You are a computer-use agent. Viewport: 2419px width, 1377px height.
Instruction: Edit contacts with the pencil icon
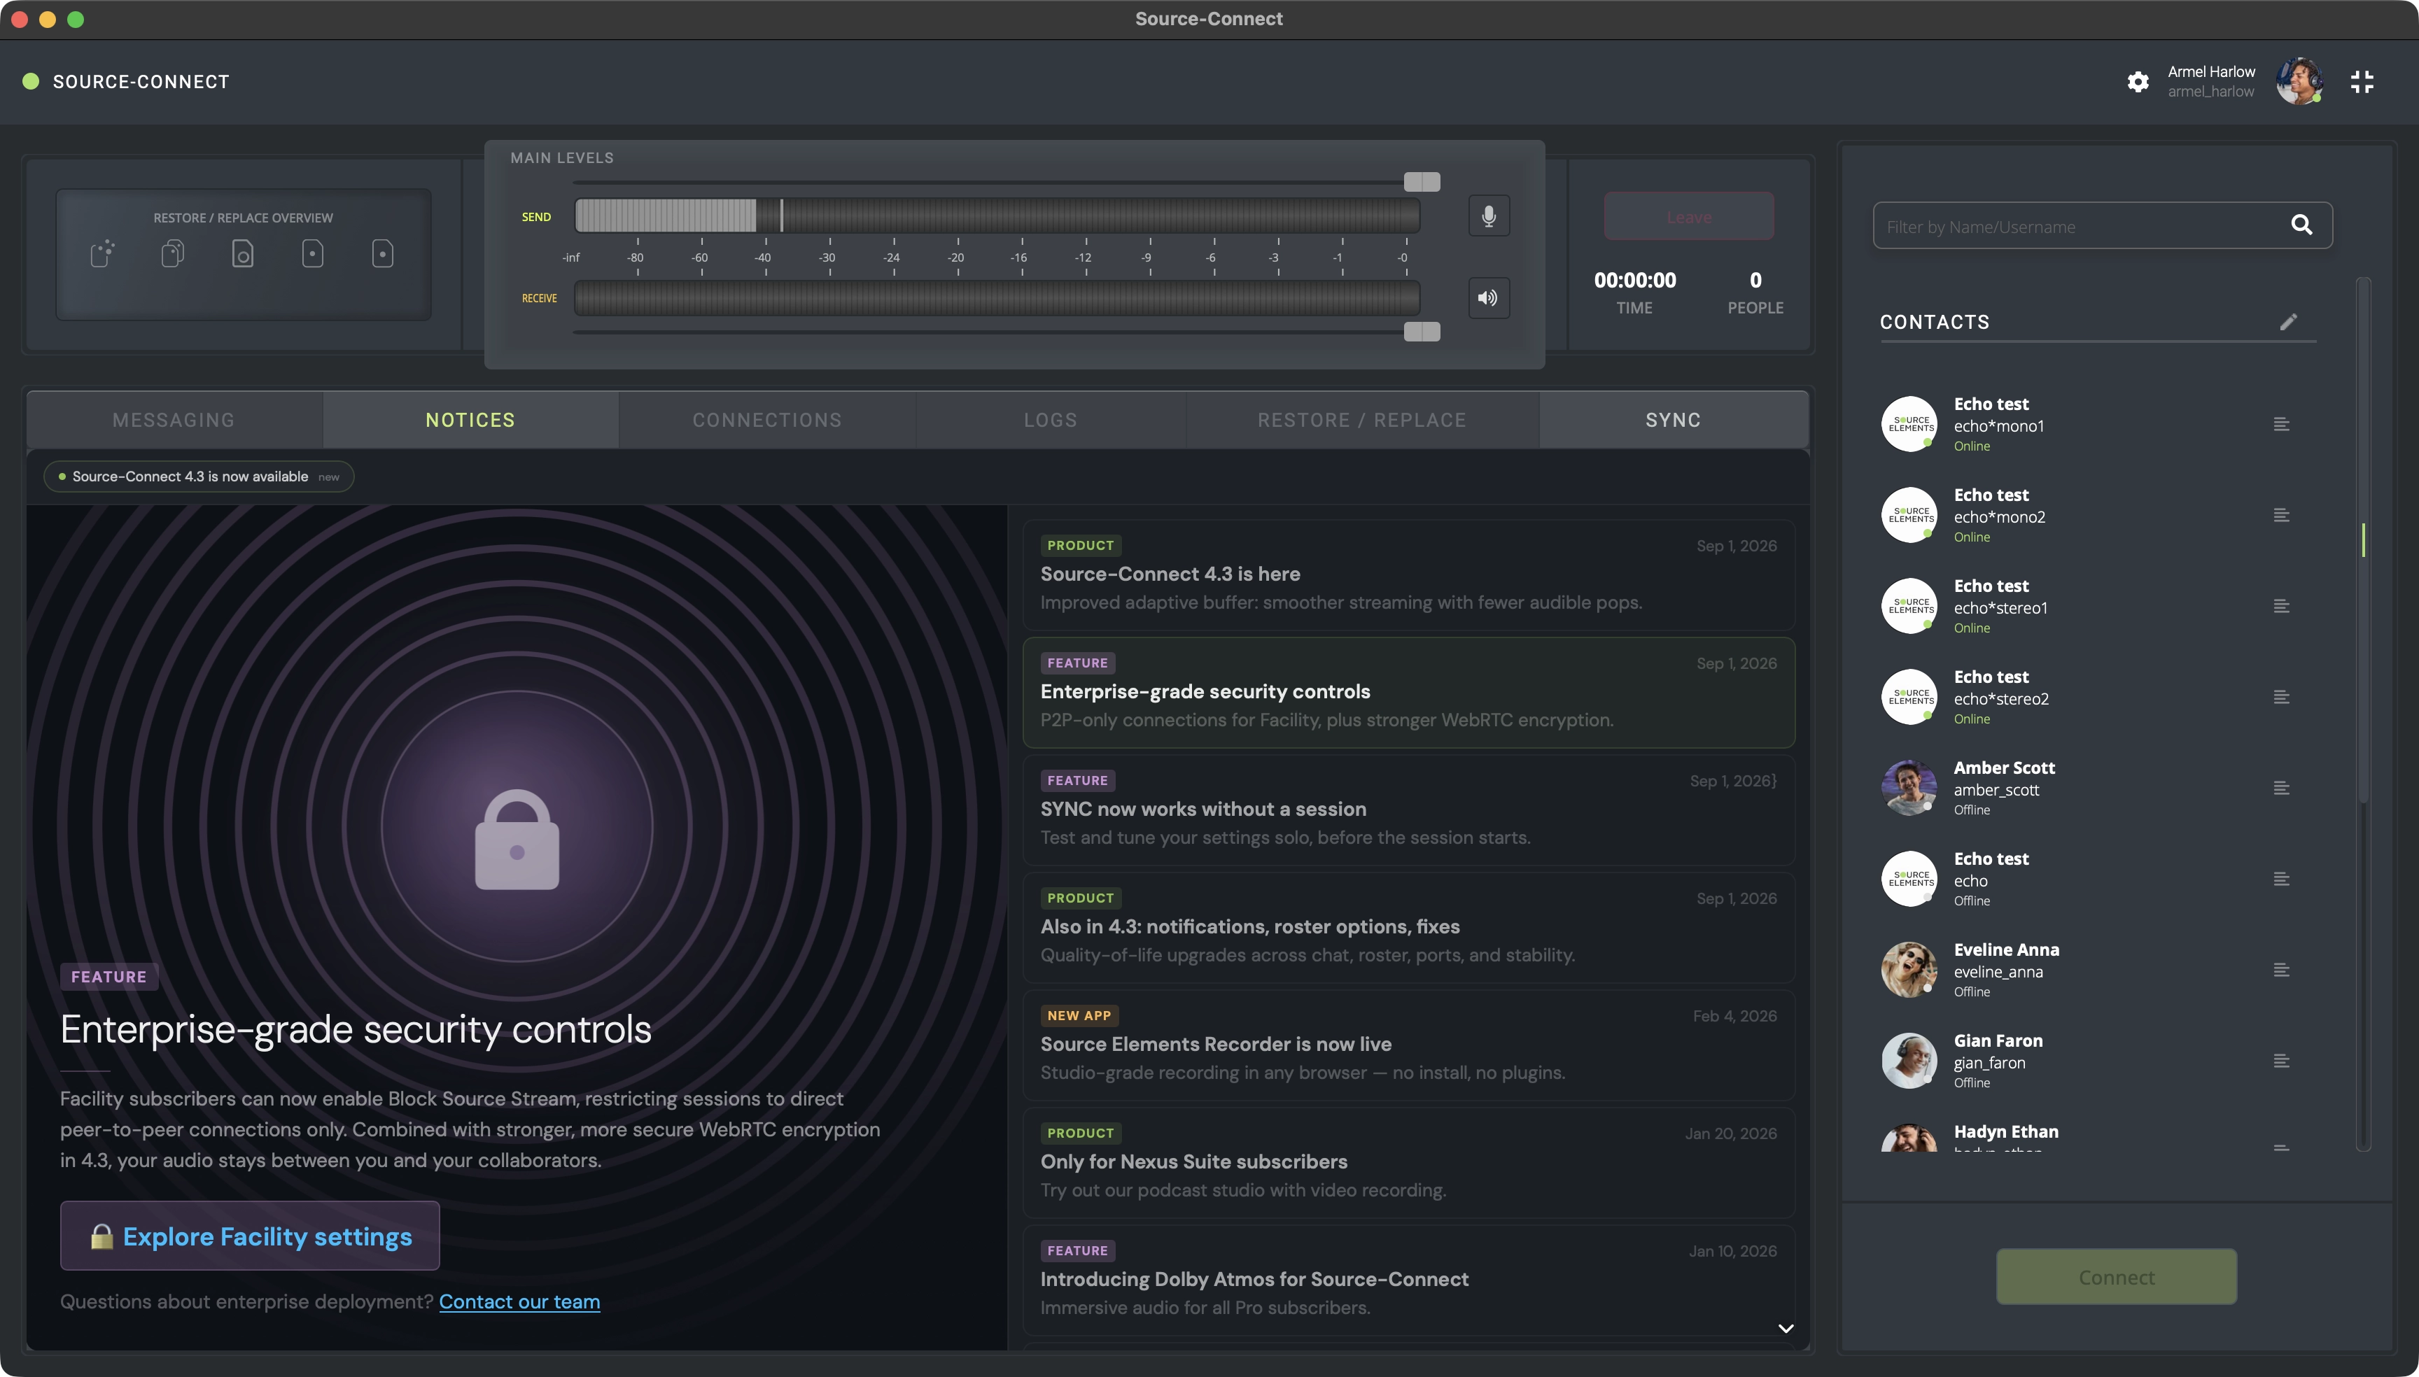pos(2287,323)
